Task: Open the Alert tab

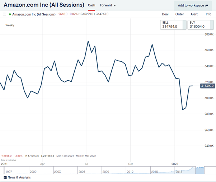Action: tap(194, 14)
